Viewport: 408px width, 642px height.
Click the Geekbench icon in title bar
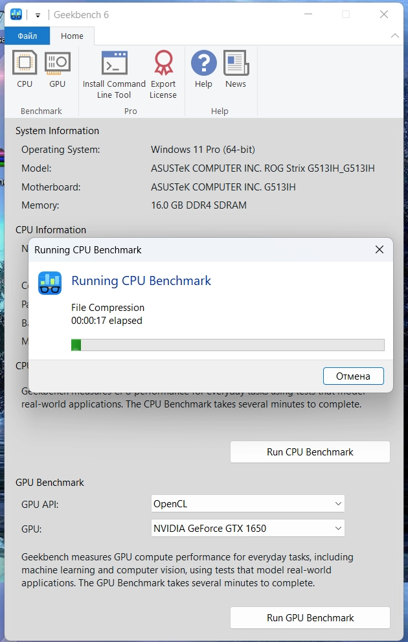(16, 14)
